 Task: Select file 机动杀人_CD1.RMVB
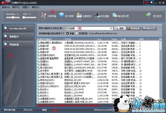click(x=74, y=89)
